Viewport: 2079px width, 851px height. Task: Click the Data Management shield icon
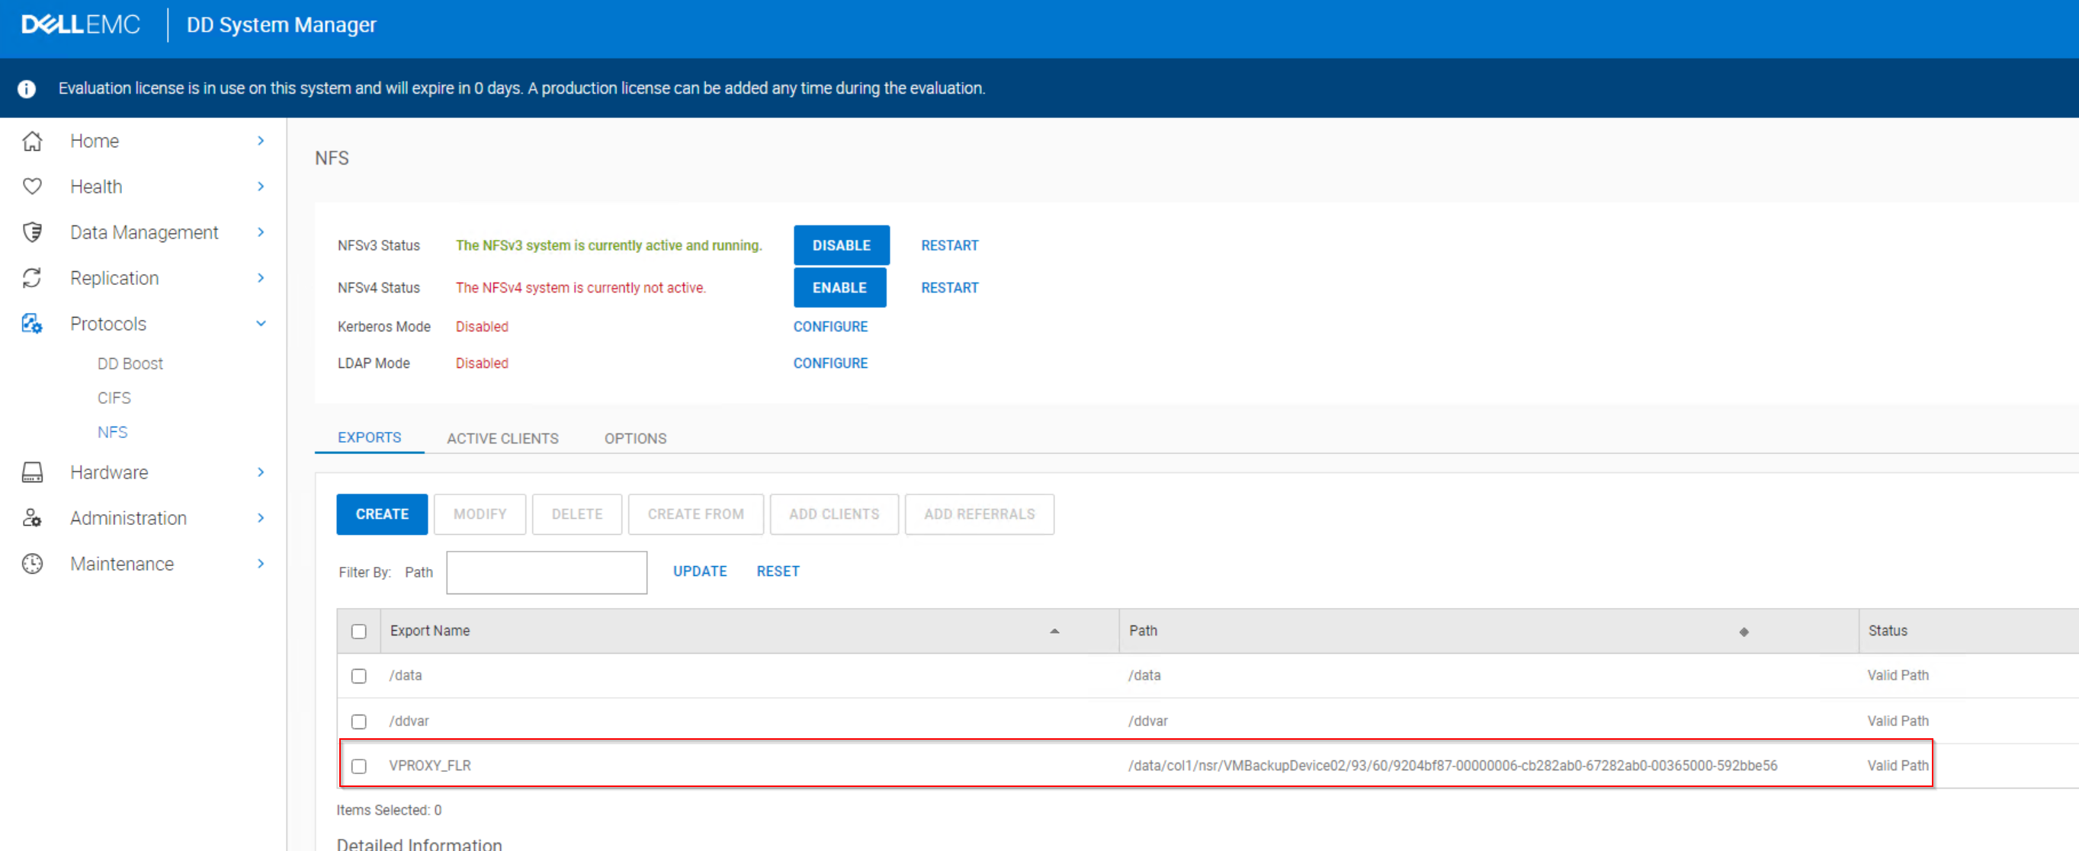point(32,232)
